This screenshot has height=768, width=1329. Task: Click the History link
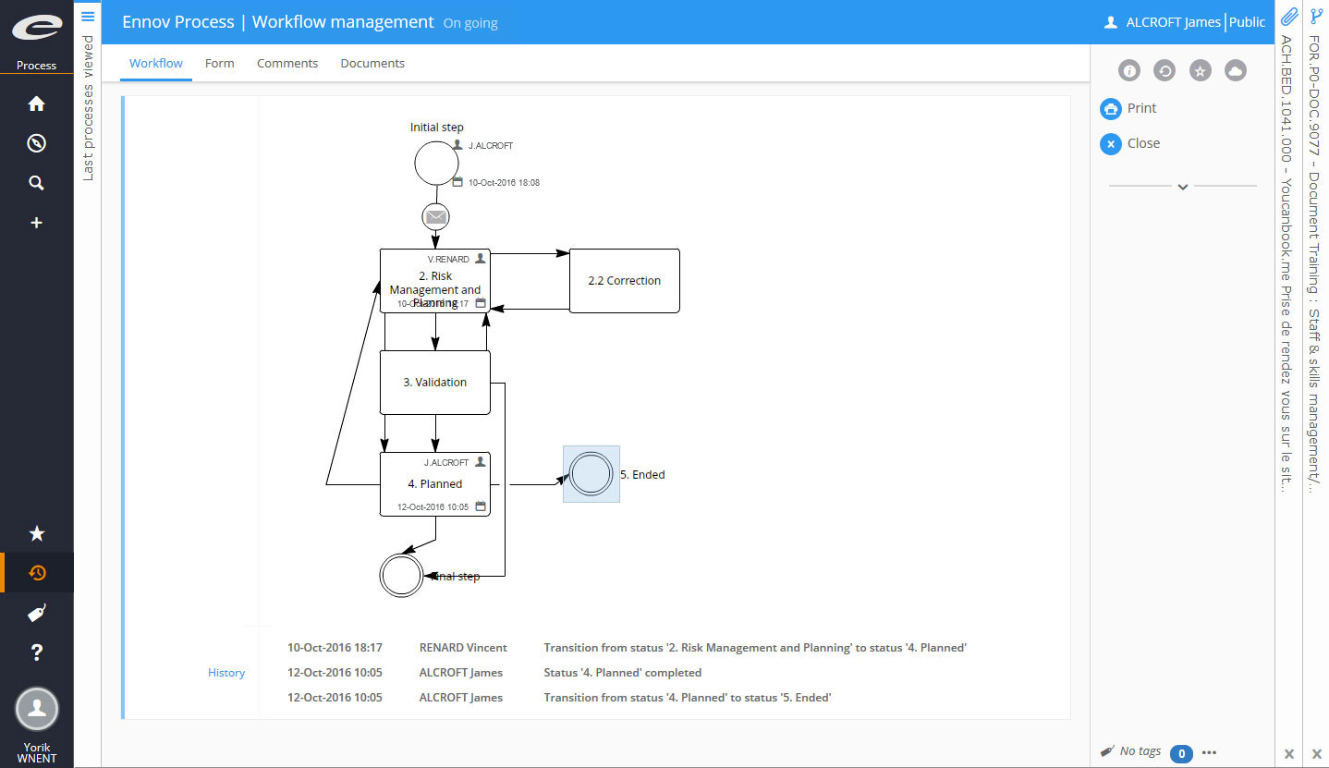coord(226,673)
